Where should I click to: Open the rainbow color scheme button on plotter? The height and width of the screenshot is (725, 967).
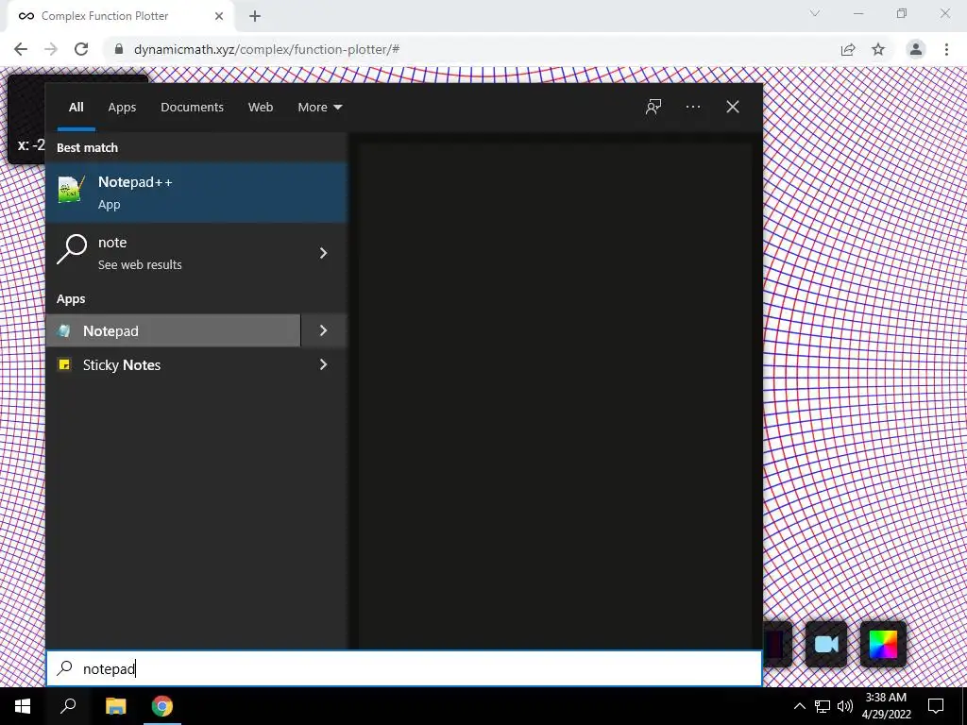point(883,644)
